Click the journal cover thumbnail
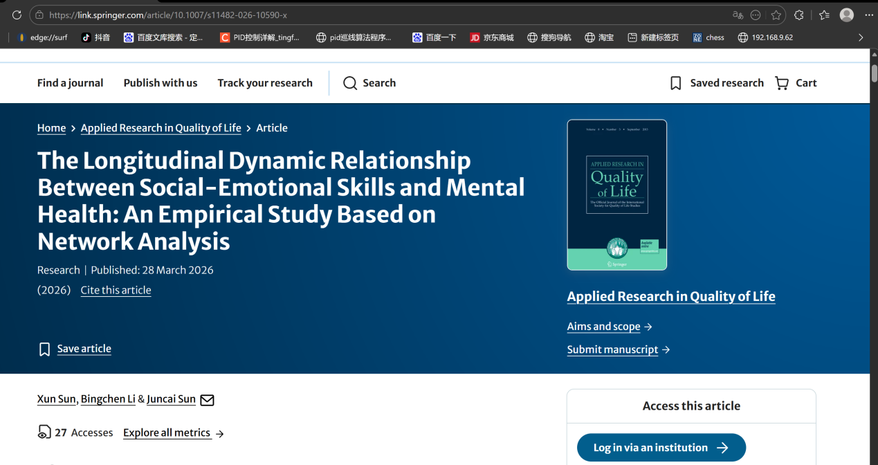Viewport: 878px width, 465px height. [x=616, y=194]
